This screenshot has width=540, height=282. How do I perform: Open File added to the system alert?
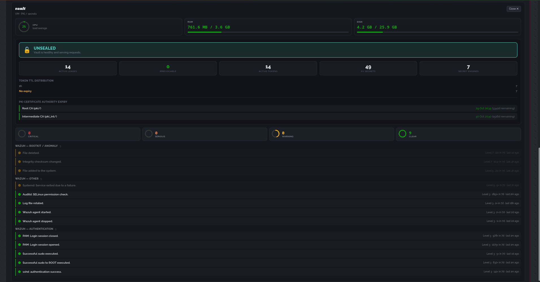click(x=268, y=171)
